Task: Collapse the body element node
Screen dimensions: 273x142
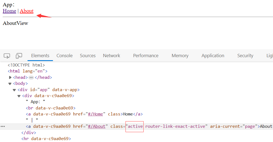Action: [10, 83]
